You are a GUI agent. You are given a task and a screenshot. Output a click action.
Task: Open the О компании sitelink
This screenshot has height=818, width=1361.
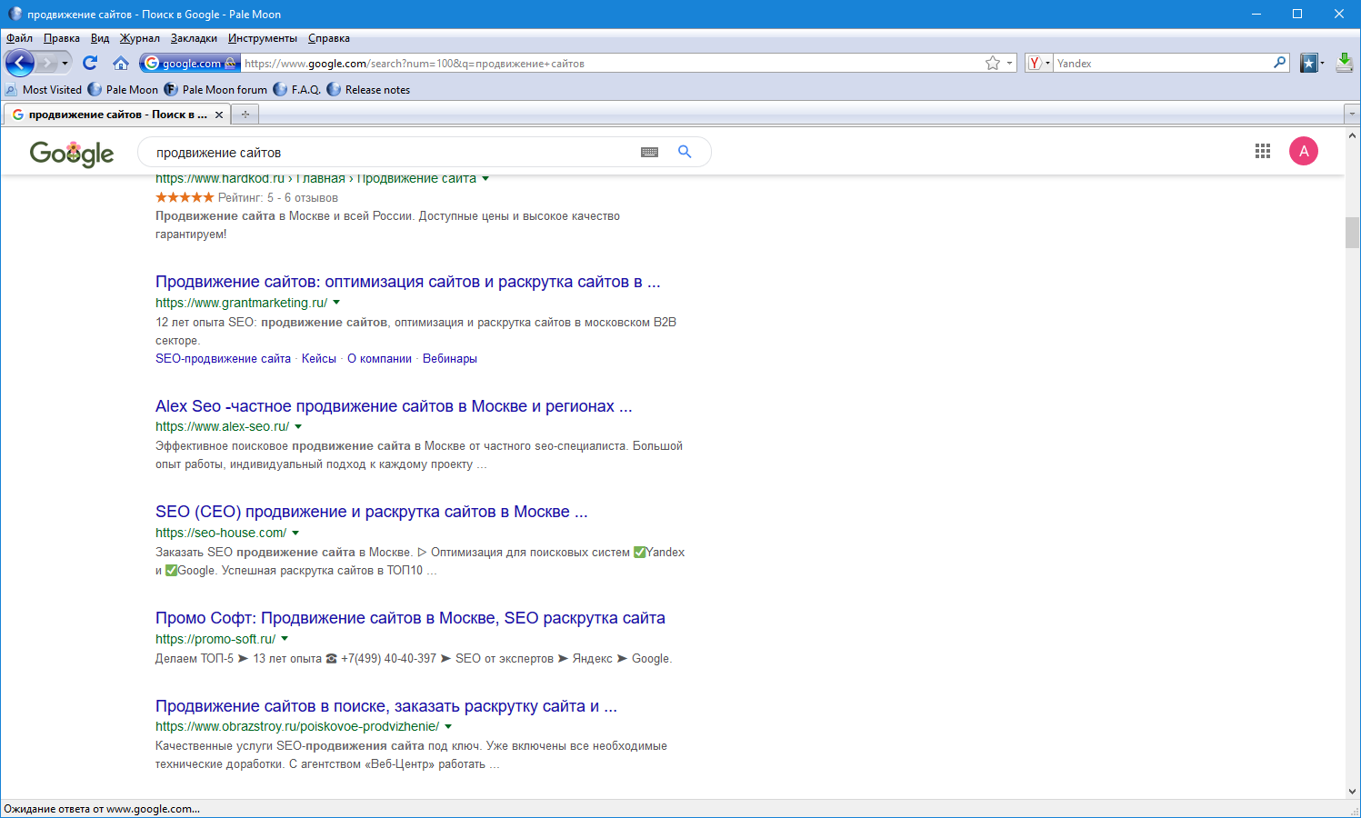point(379,359)
